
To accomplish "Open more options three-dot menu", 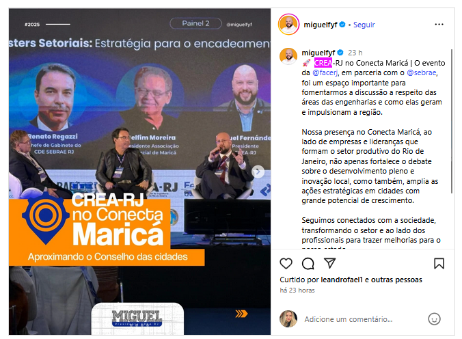I will click(x=439, y=25).
